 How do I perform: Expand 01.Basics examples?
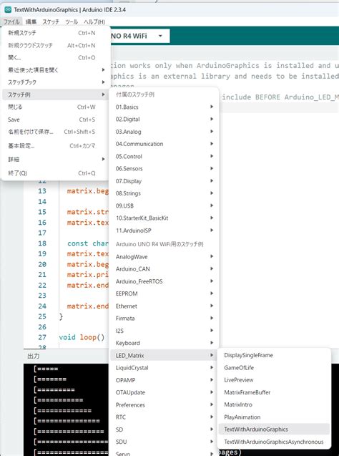point(164,107)
